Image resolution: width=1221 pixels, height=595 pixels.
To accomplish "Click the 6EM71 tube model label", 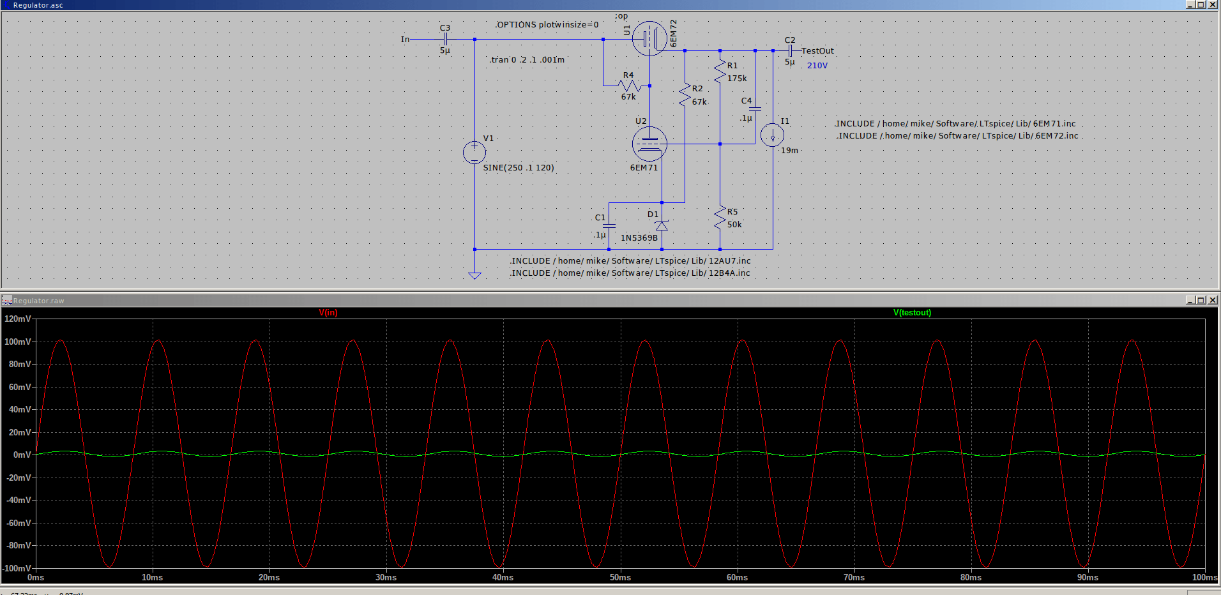I will pos(644,167).
